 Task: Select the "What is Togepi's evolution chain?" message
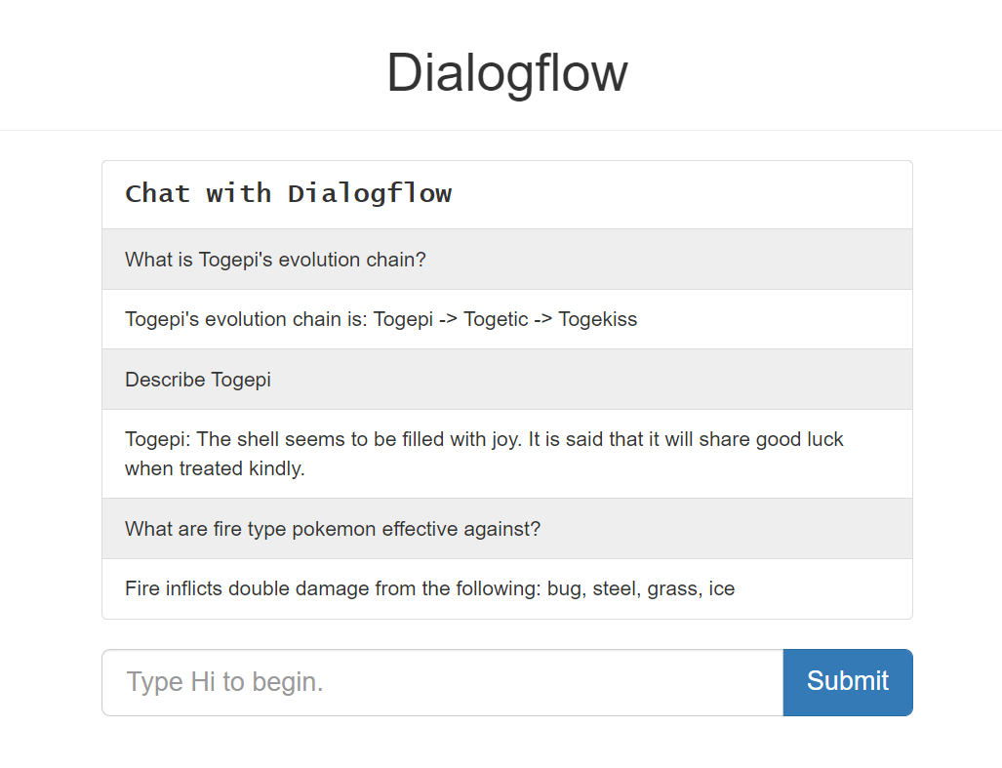pos(275,260)
